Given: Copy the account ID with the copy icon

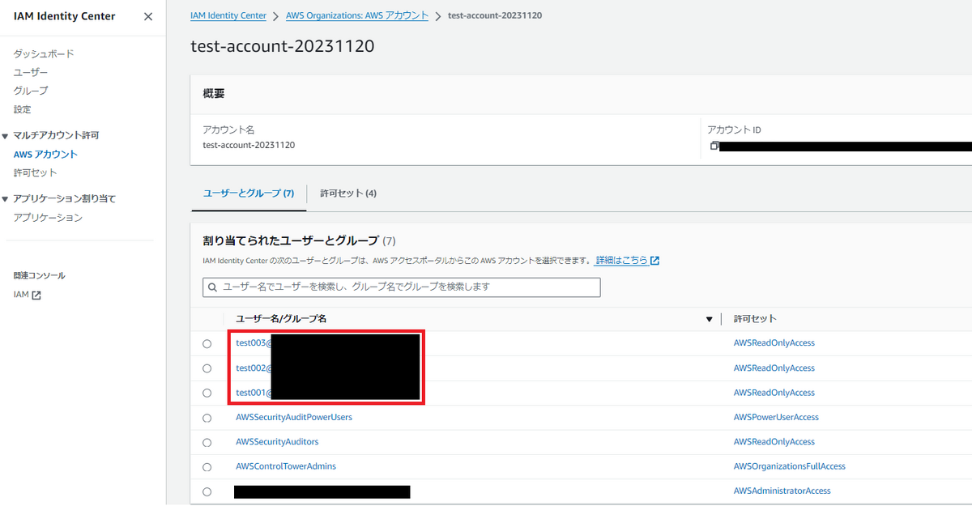Looking at the screenshot, I should point(714,146).
